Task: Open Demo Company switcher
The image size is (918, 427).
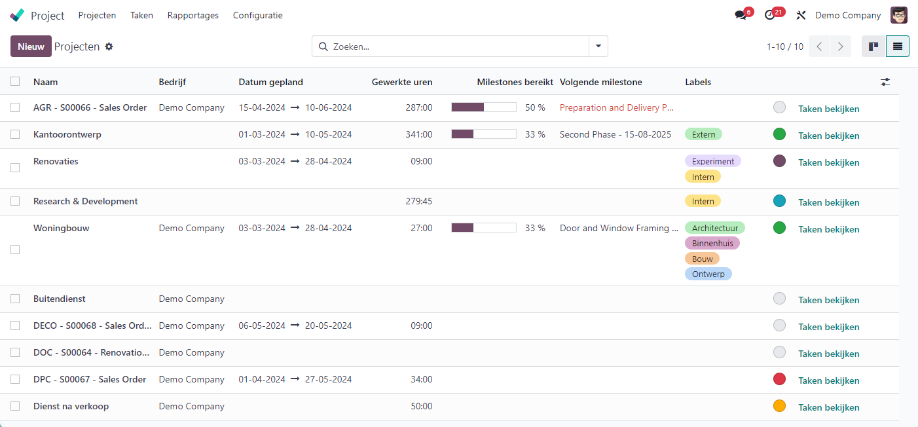Action: [x=848, y=15]
